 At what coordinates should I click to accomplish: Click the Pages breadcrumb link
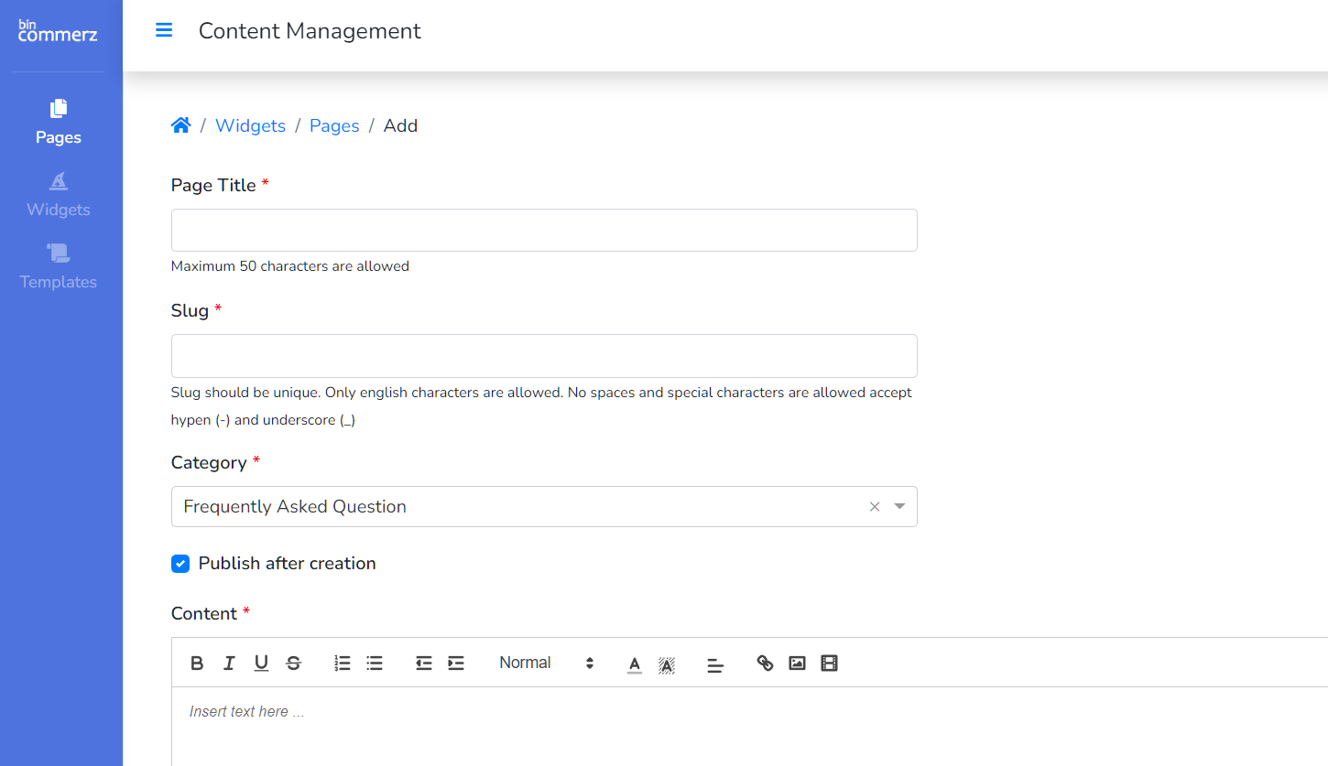[334, 126]
